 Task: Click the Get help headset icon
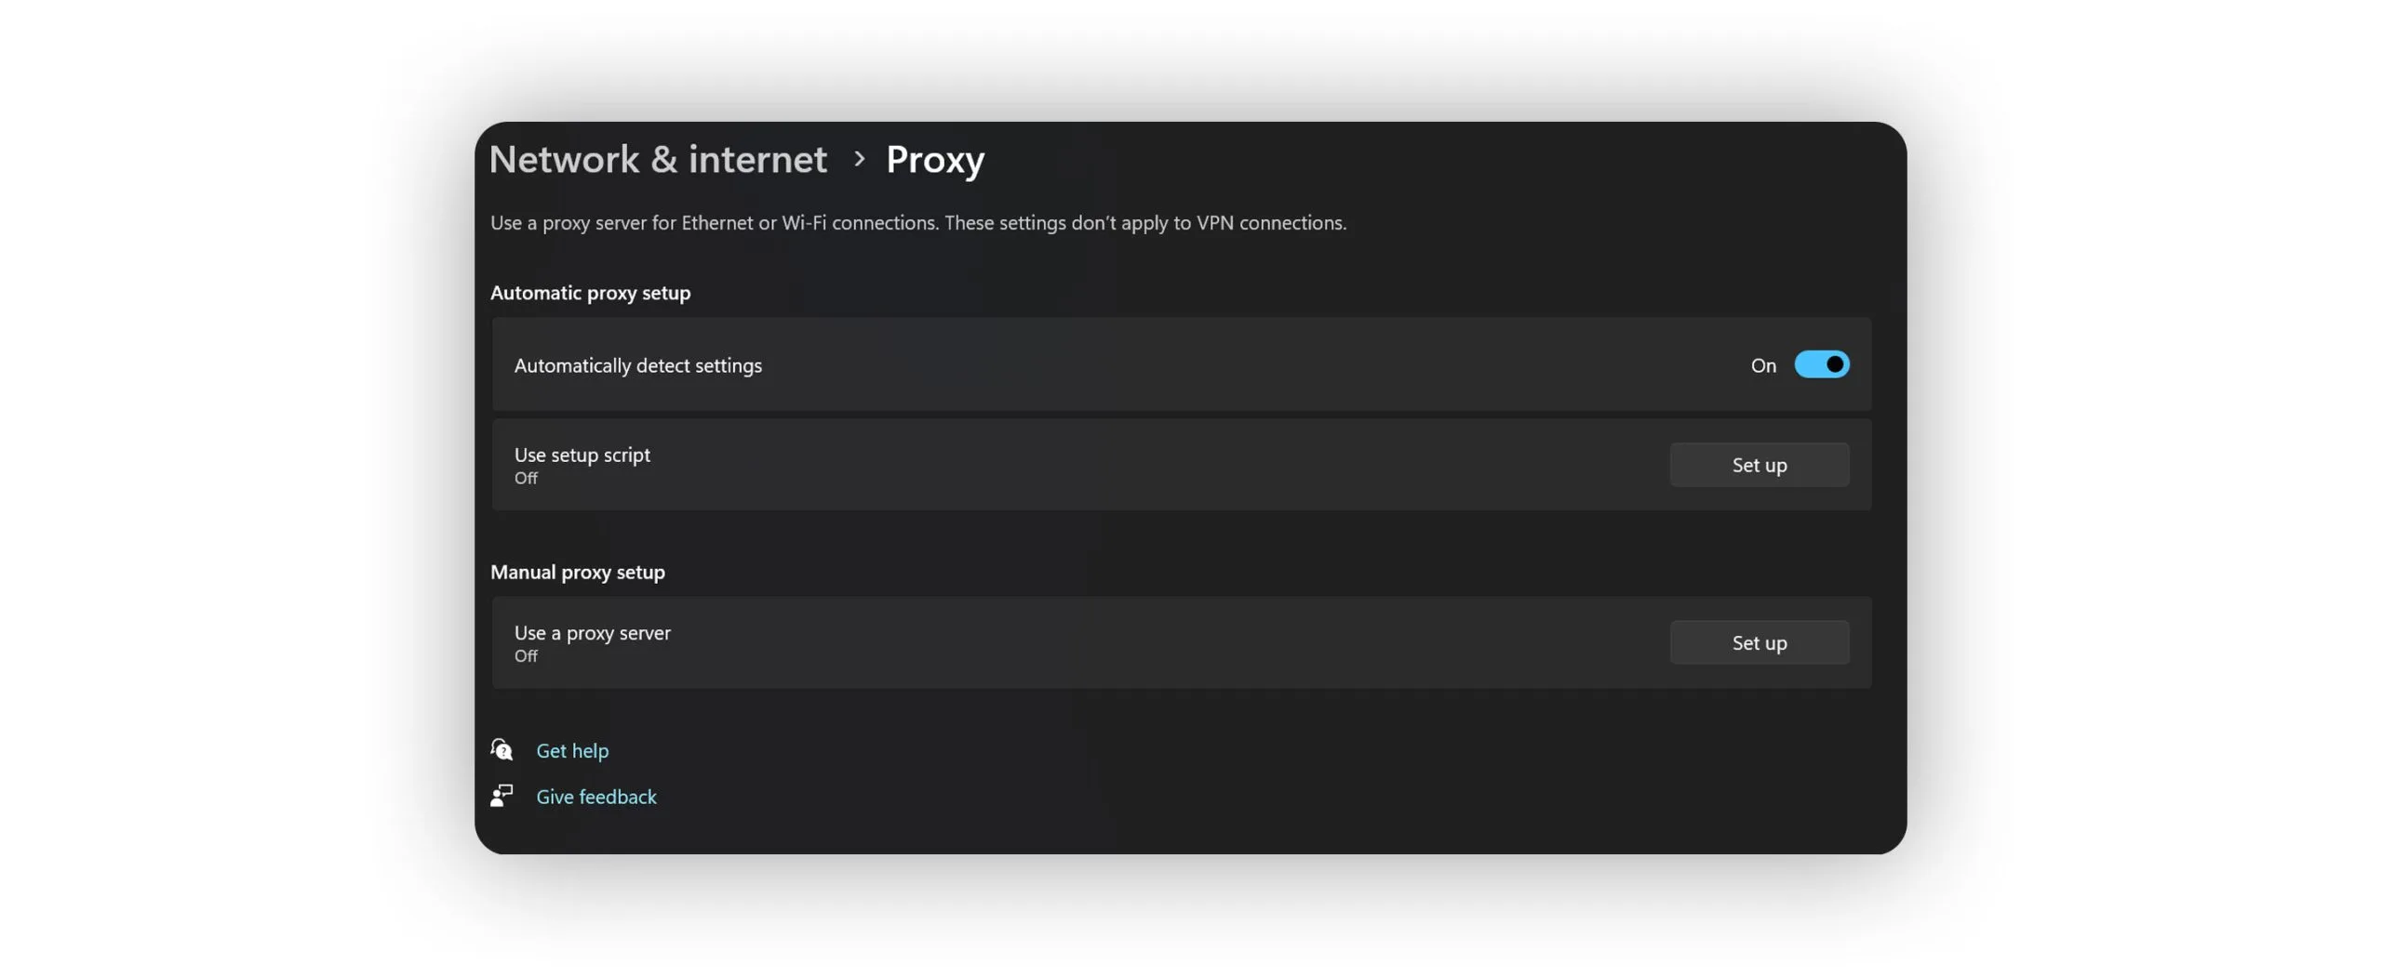pos(502,749)
